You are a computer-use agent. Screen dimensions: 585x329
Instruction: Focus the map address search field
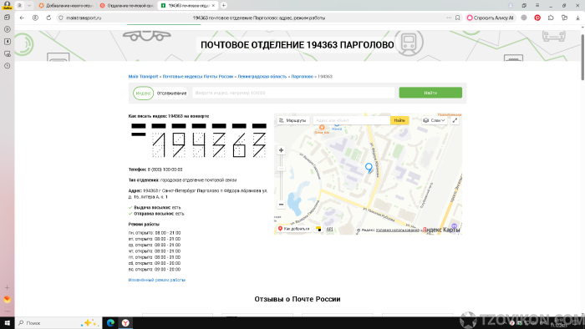click(x=352, y=120)
